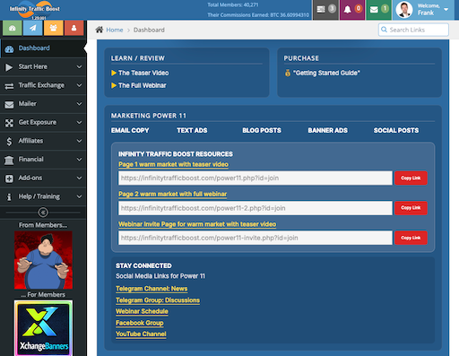Click the cartoon man member banner thumbnail
The width and height of the screenshot is (459, 356).
43,260
